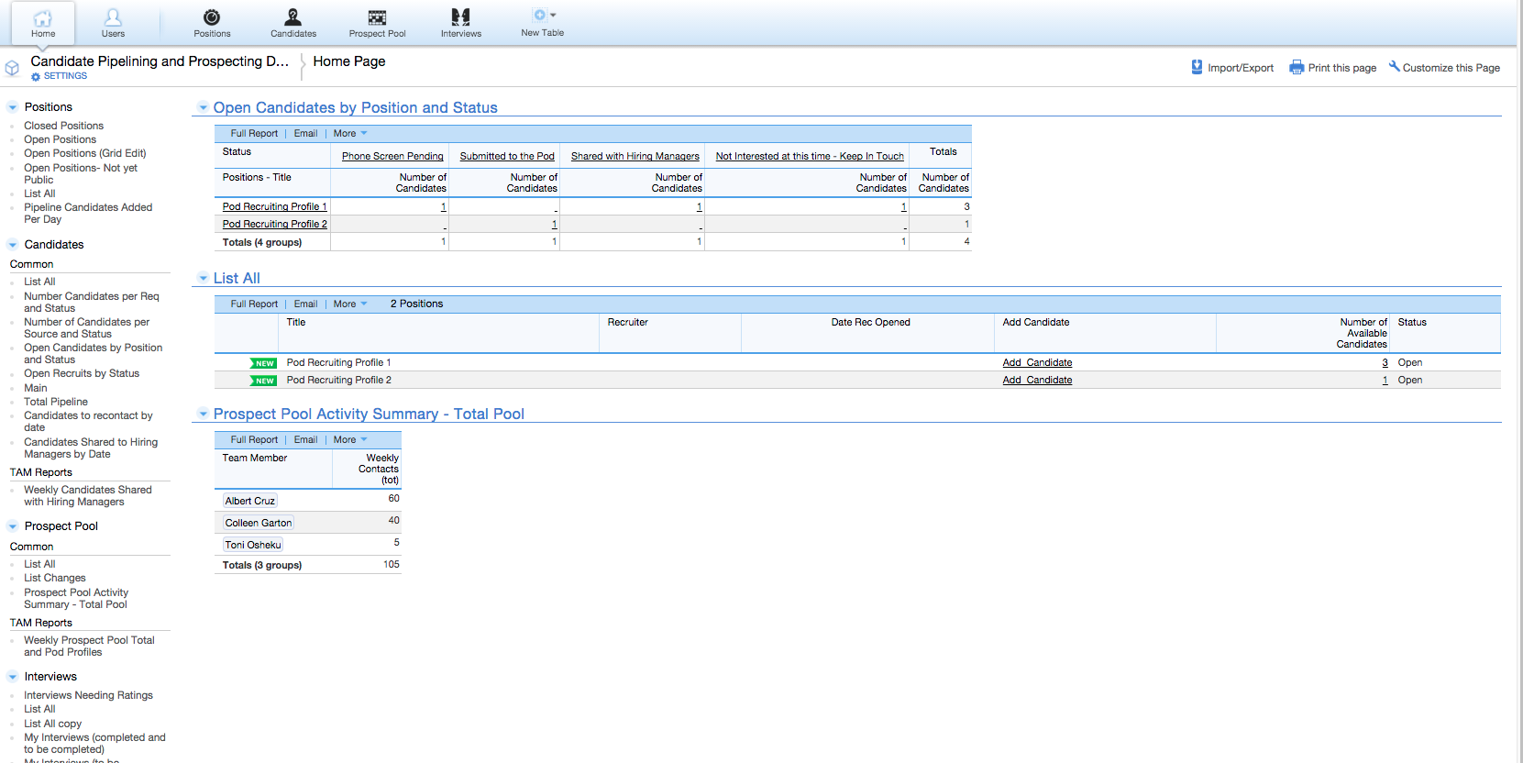Open Not Interested at this time - Keep In Touch link
Viewport: 1523px width, 763px height.
coord(810,157)
